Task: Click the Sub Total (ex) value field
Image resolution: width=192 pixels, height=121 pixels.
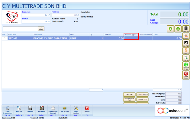Action: [x=173, y=94]
